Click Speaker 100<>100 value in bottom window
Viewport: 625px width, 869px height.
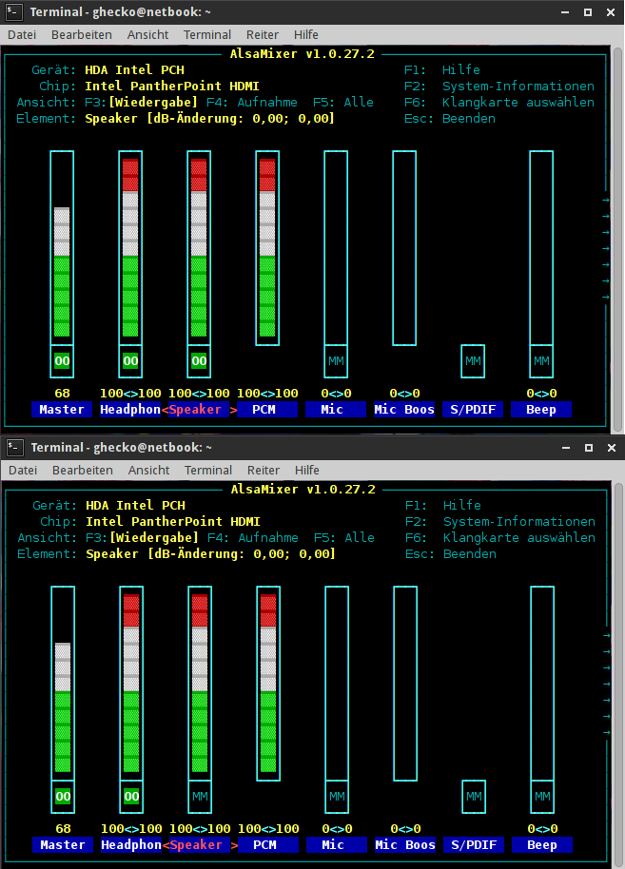point(200,829)
